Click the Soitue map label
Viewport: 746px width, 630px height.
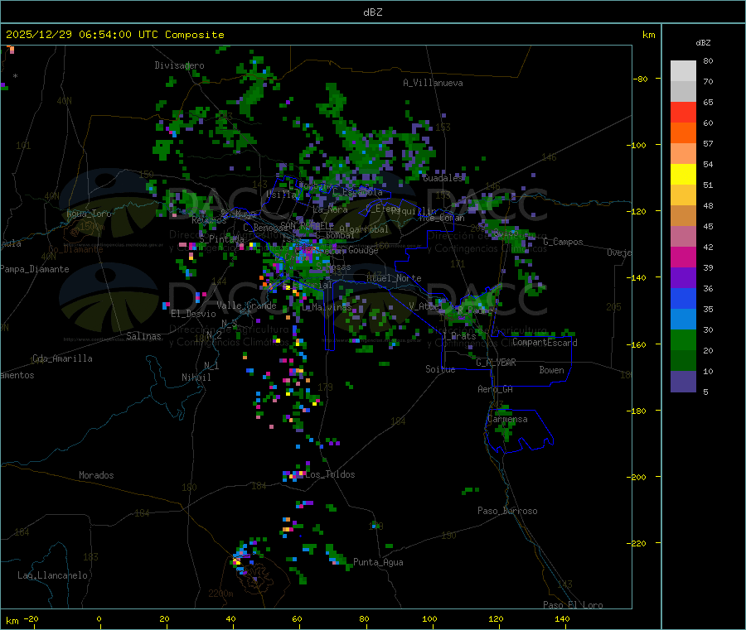[440, 369]
